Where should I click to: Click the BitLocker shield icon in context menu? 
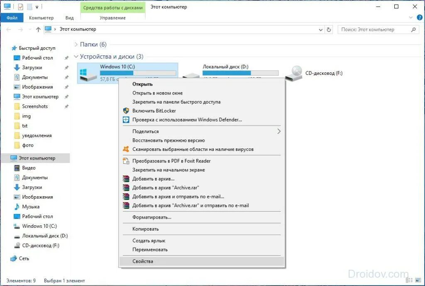tap(126, 111)
